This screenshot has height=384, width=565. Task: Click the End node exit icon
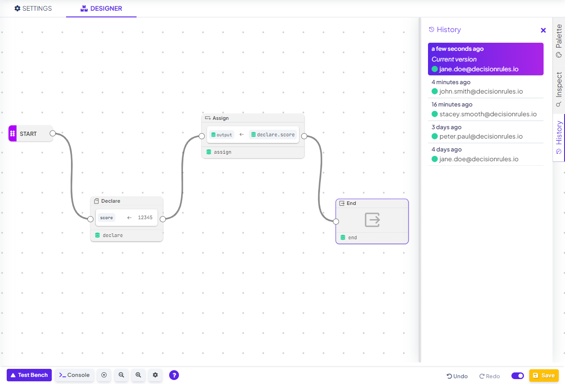coord(372,220)
